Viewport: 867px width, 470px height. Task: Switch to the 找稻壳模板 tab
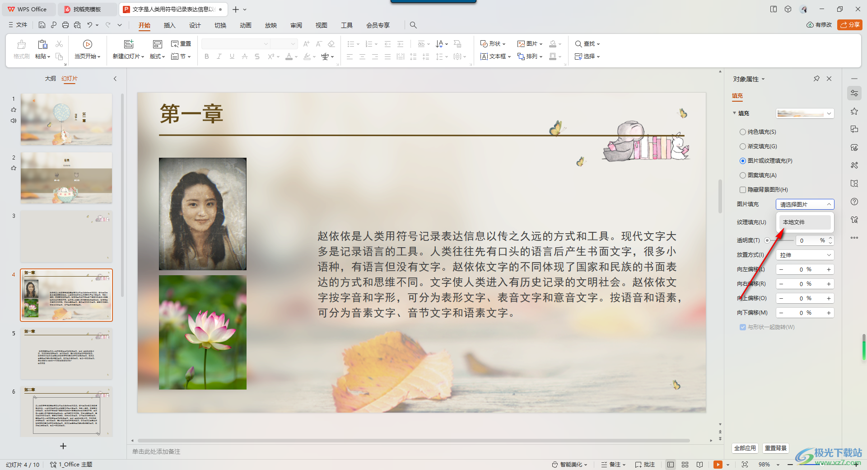87,9
